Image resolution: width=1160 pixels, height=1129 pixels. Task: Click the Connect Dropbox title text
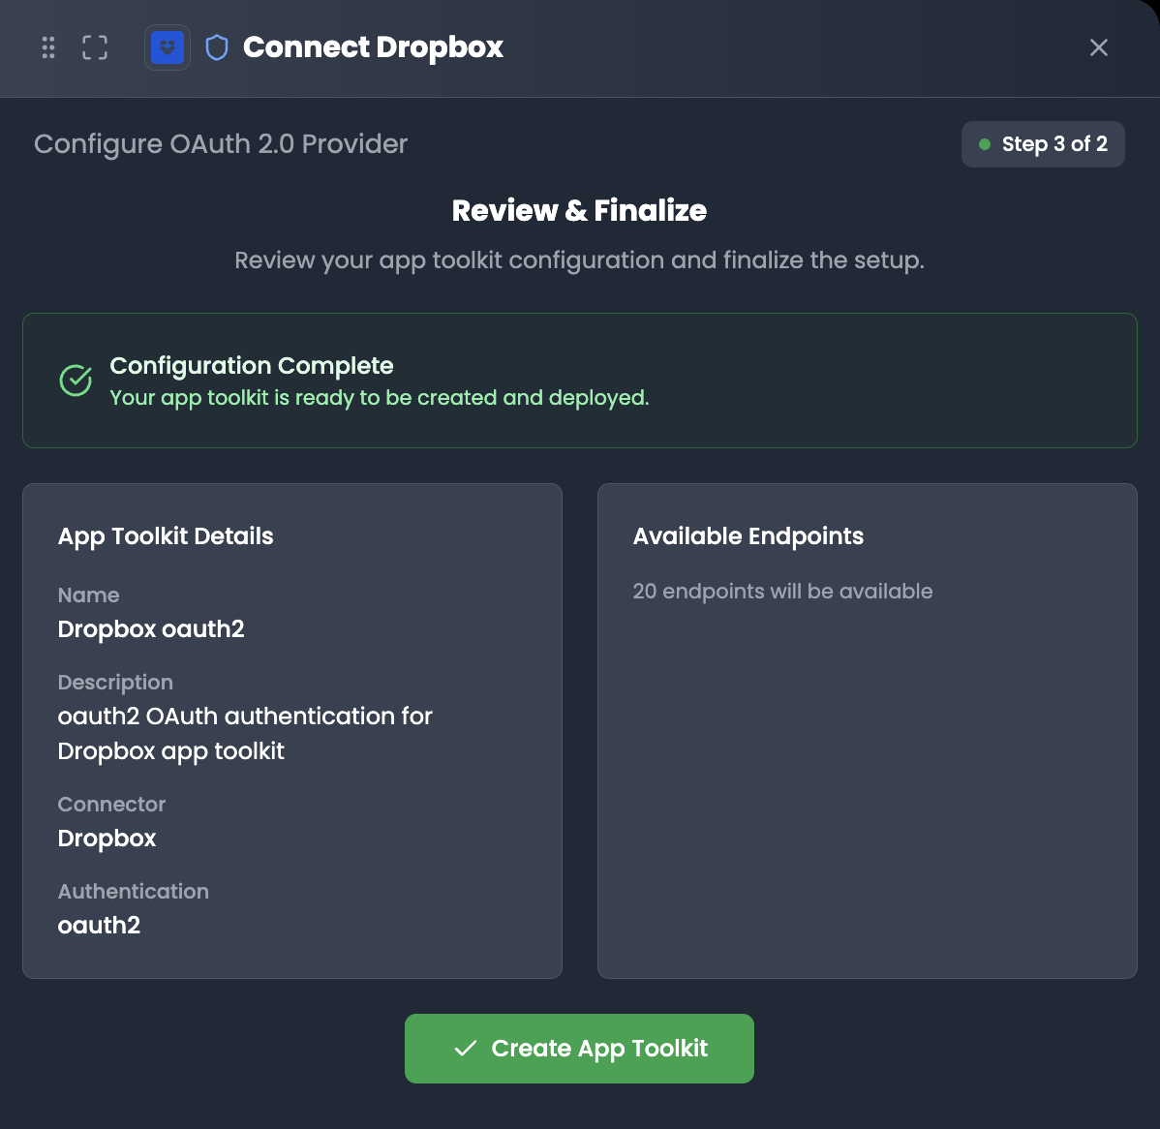pos(373,47)
